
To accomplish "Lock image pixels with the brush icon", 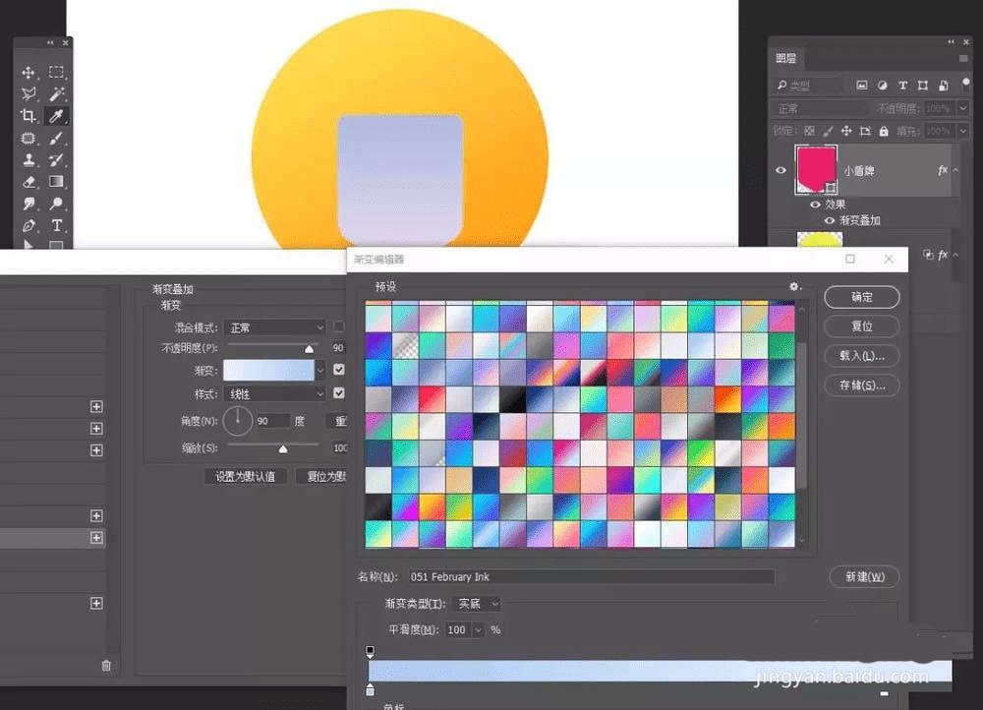I will click(828, 131).
